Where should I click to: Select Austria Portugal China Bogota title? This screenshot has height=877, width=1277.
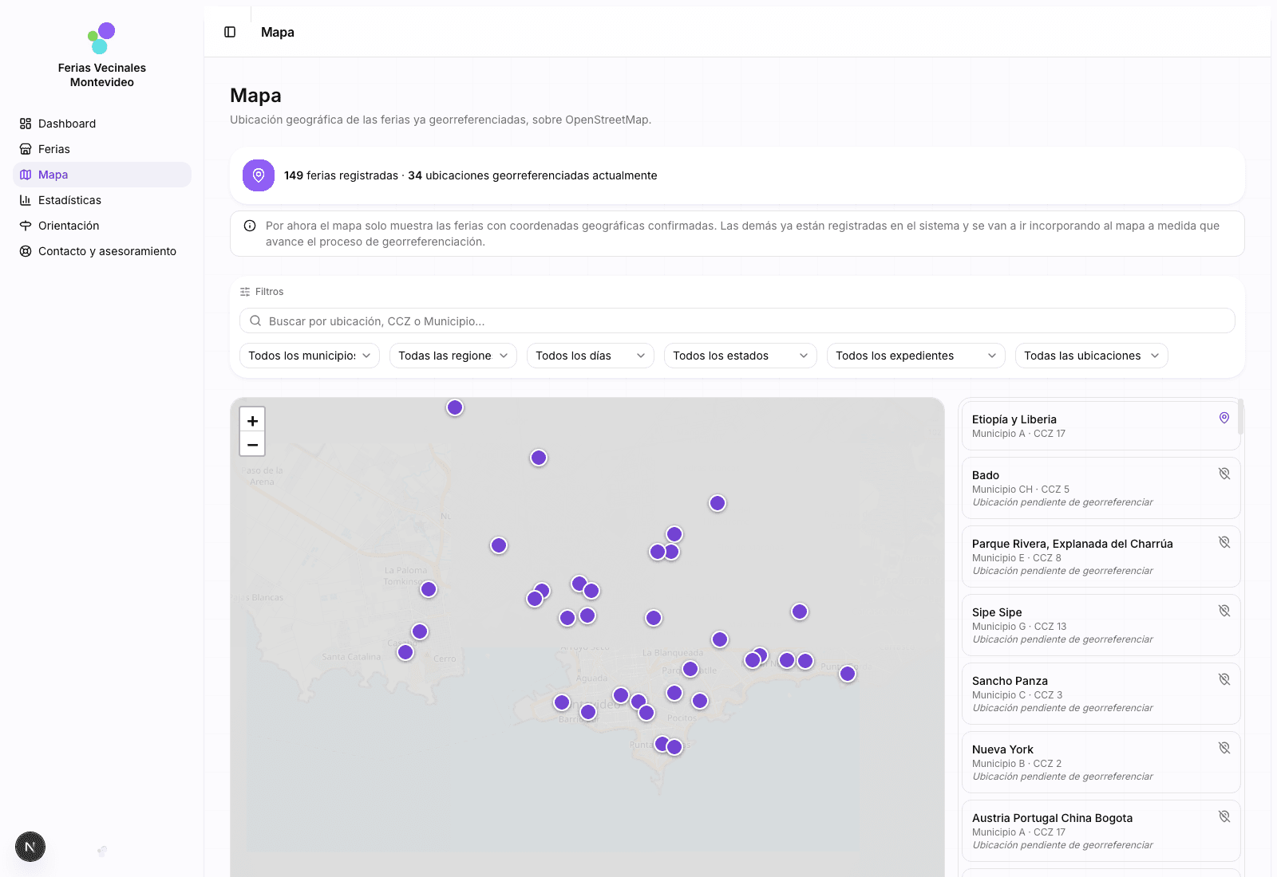(1052, 818)
